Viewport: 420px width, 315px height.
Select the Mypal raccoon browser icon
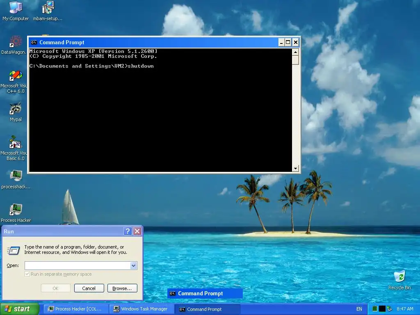16,112
